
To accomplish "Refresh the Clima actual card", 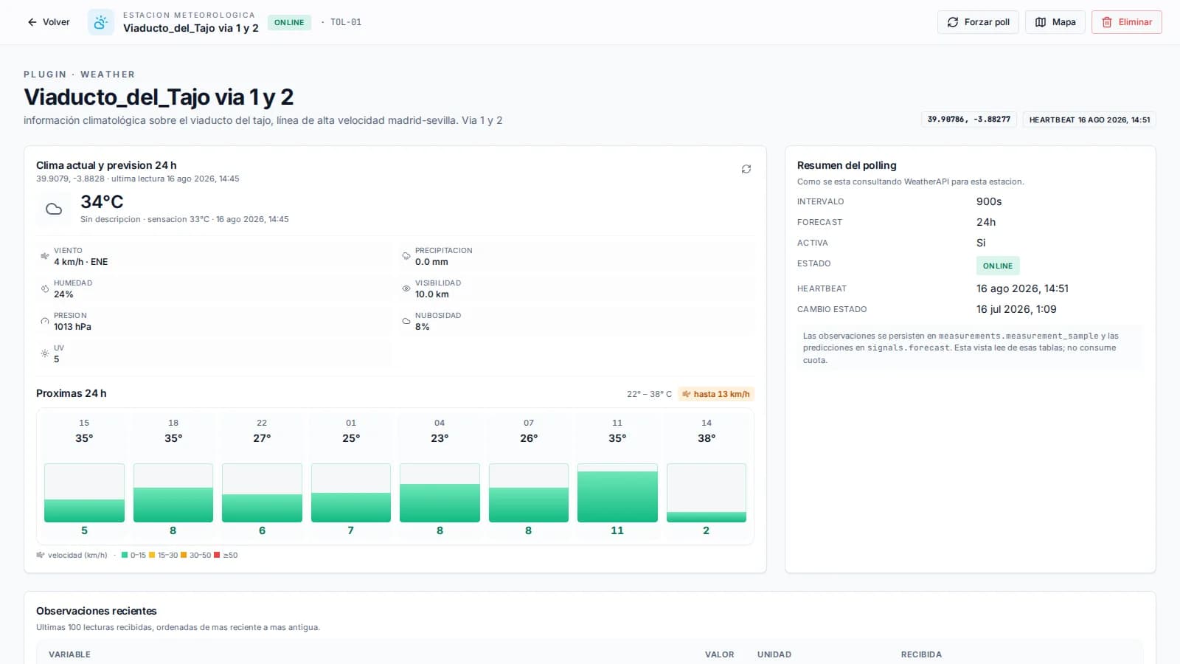I will [746, 169].
